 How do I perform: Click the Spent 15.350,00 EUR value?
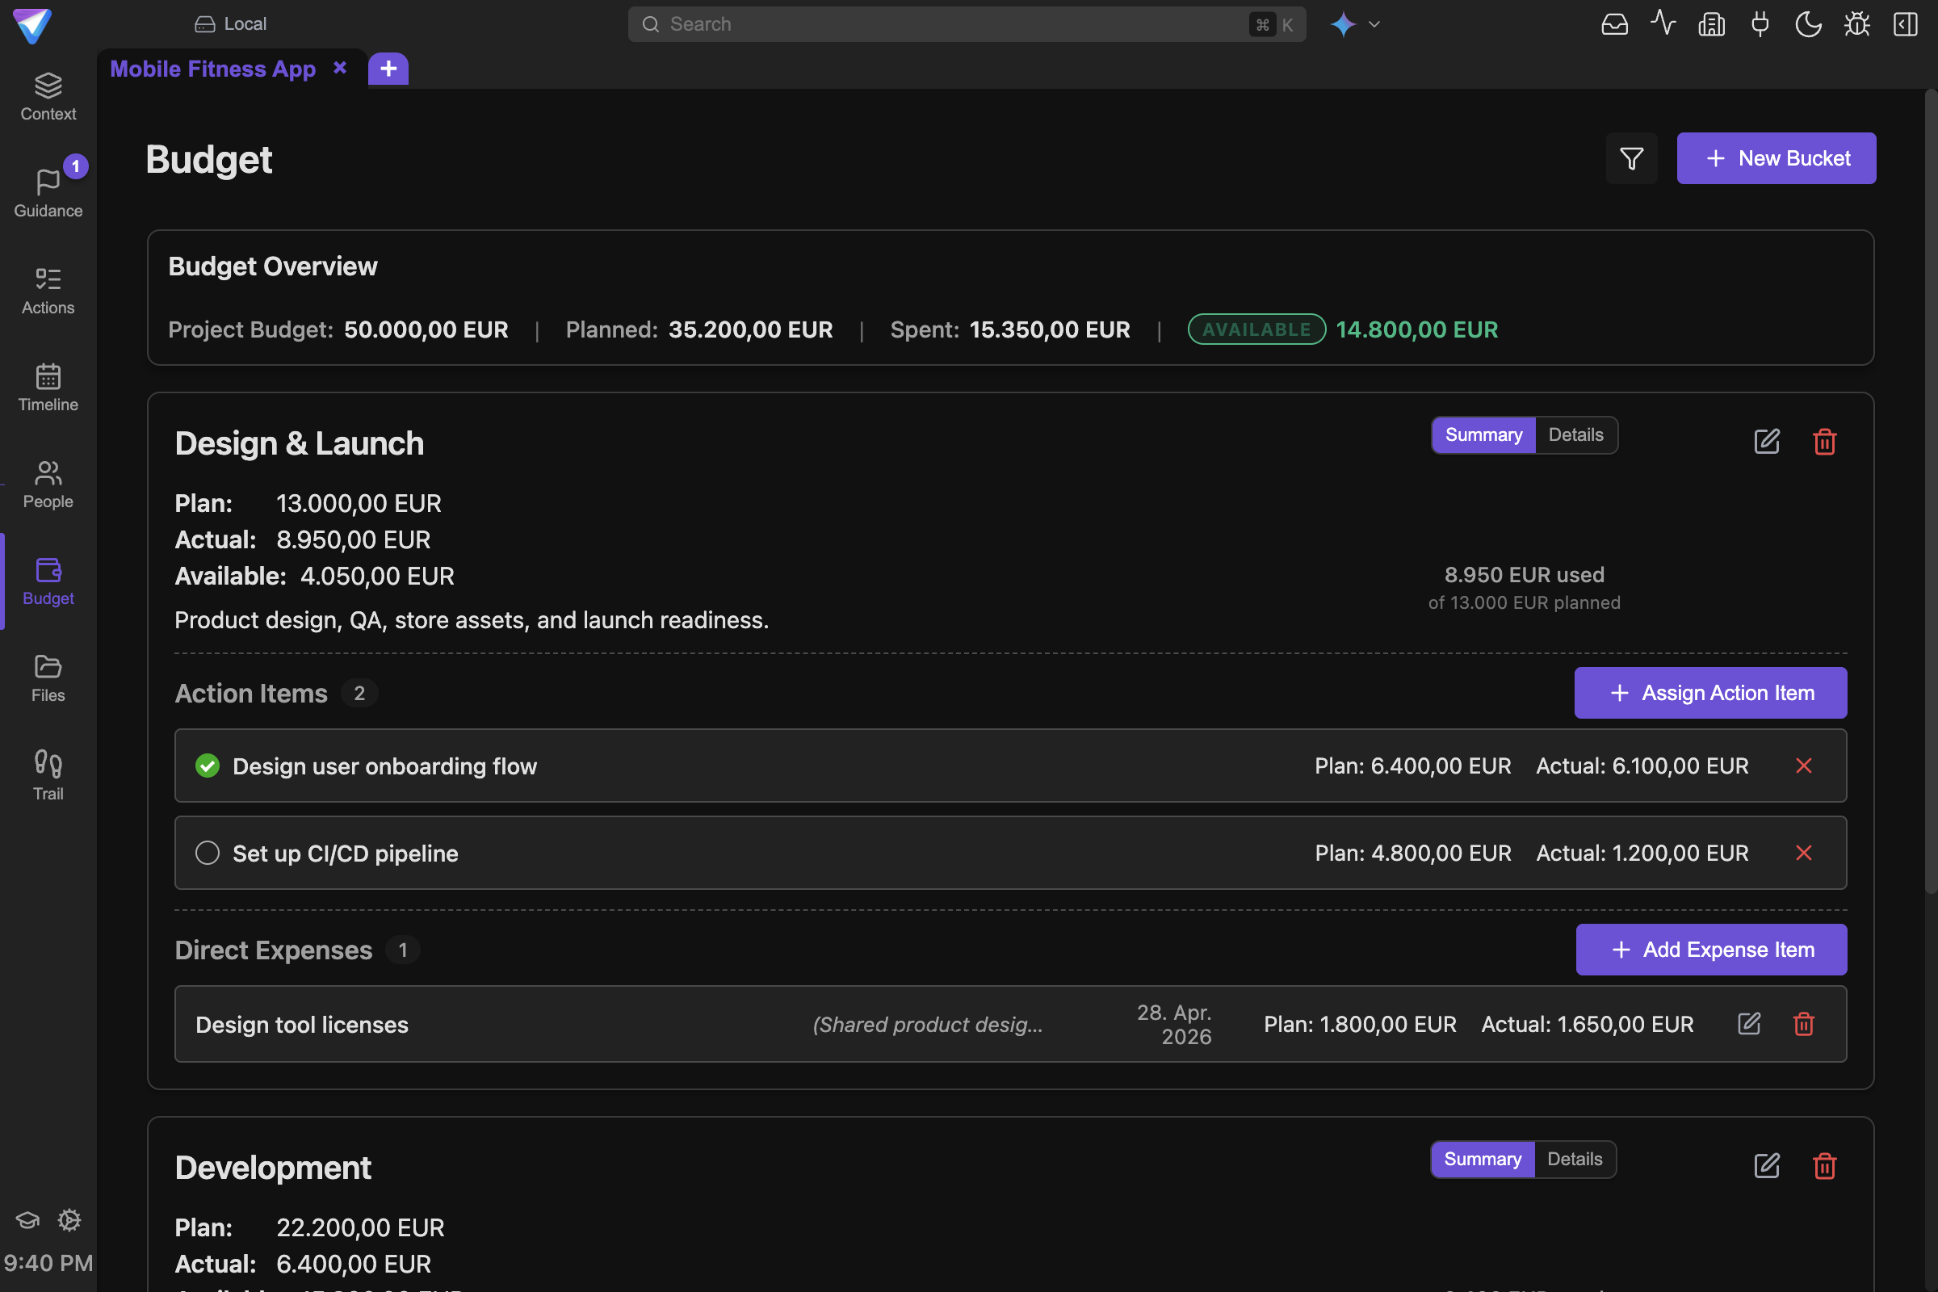click(x=1050, y=329)
